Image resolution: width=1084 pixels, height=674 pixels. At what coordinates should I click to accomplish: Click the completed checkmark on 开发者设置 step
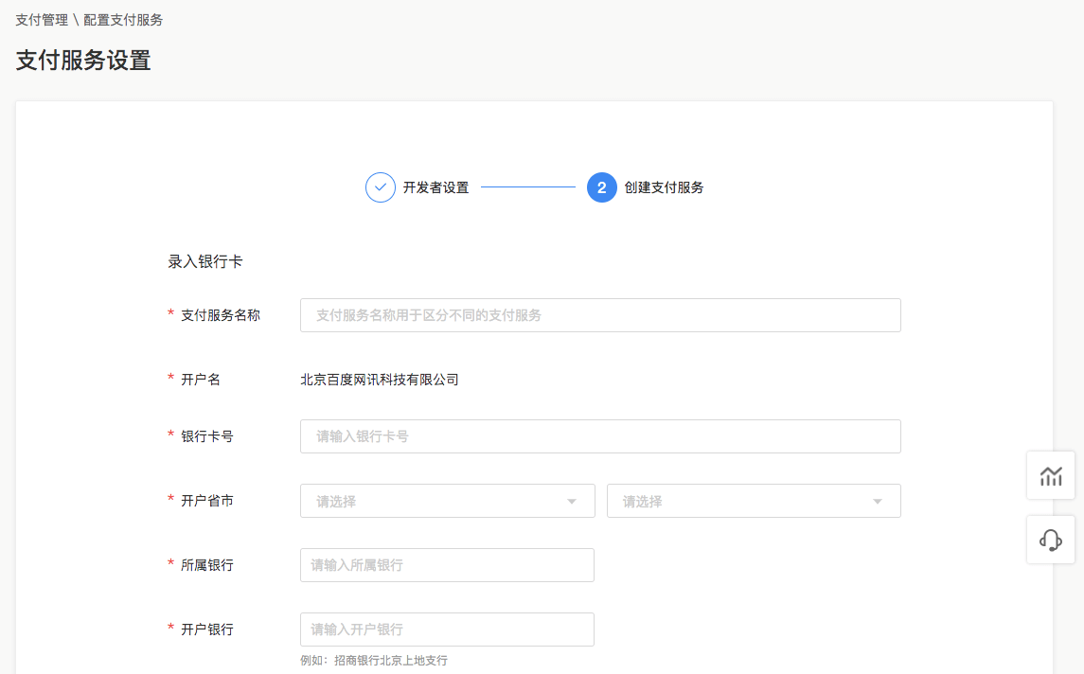tap(380, 187)
